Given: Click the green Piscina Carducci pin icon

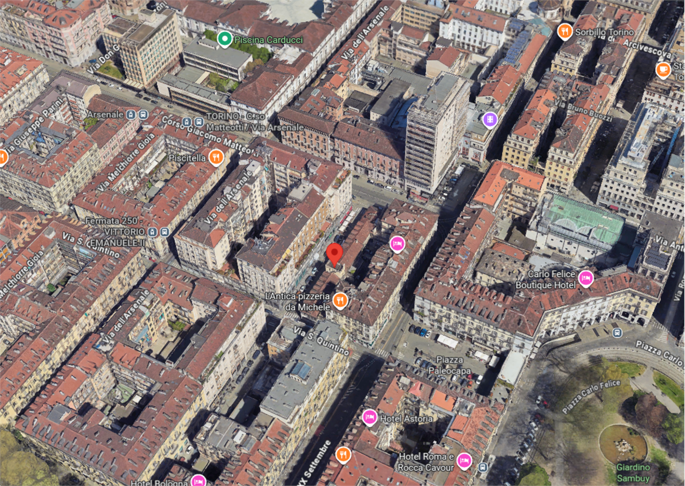Looking at the screenshot, I should point(225,39).
